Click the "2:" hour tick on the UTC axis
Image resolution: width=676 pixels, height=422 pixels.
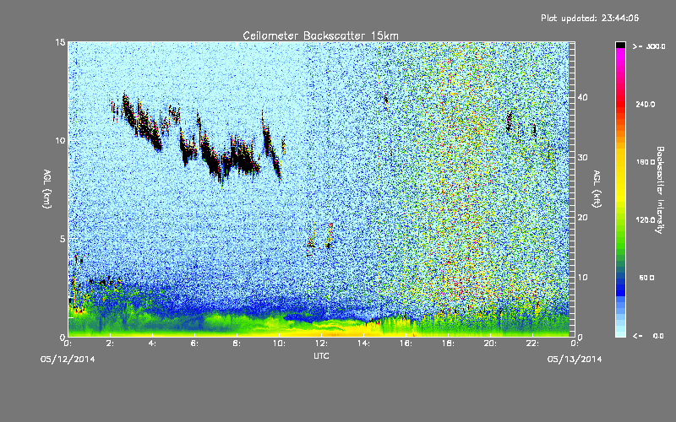[111, 344]
